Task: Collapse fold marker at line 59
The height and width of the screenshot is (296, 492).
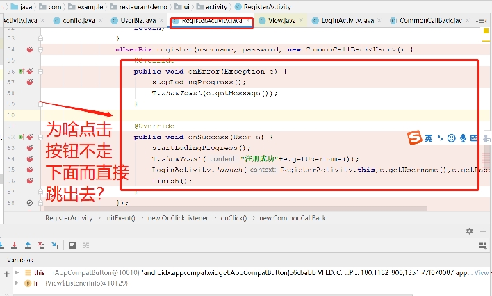Action: [40, 104]
